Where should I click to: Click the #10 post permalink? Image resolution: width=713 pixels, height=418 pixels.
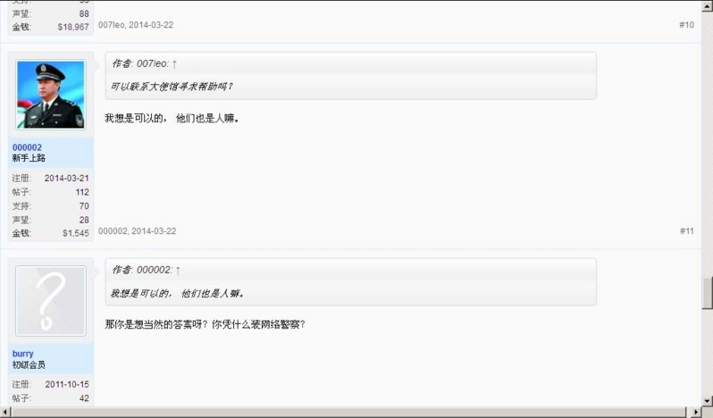(686, 25)
